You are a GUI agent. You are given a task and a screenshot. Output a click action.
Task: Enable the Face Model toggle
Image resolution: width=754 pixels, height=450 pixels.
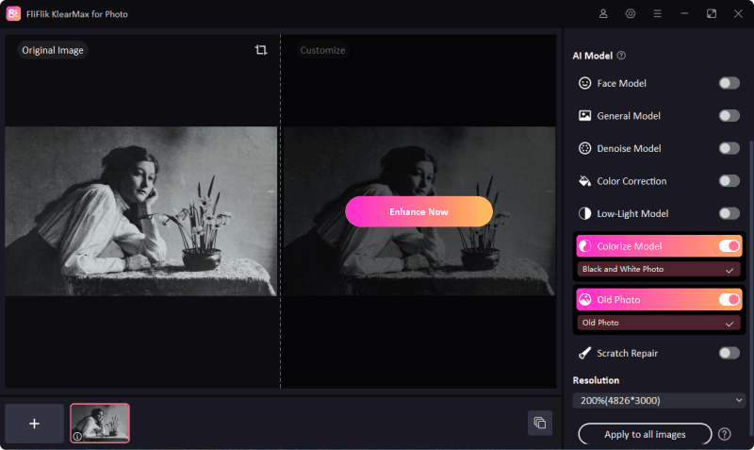pyautogui.click(x=729, y=84)
